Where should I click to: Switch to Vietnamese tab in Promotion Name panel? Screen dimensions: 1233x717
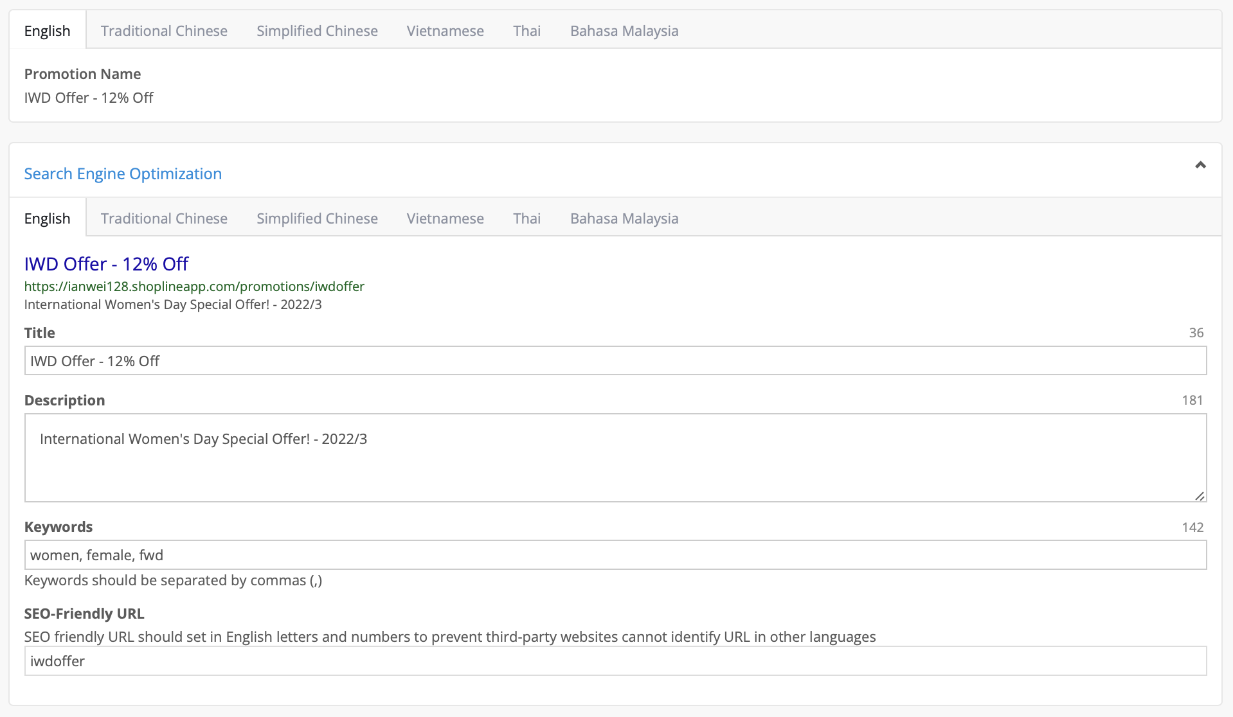445,31
